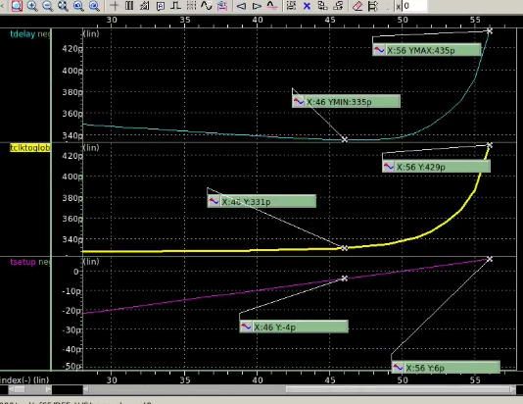This screenshot has height=404, width=523.
Task: Click the pink-blue waveform panel icon
Action: point(222,6)
